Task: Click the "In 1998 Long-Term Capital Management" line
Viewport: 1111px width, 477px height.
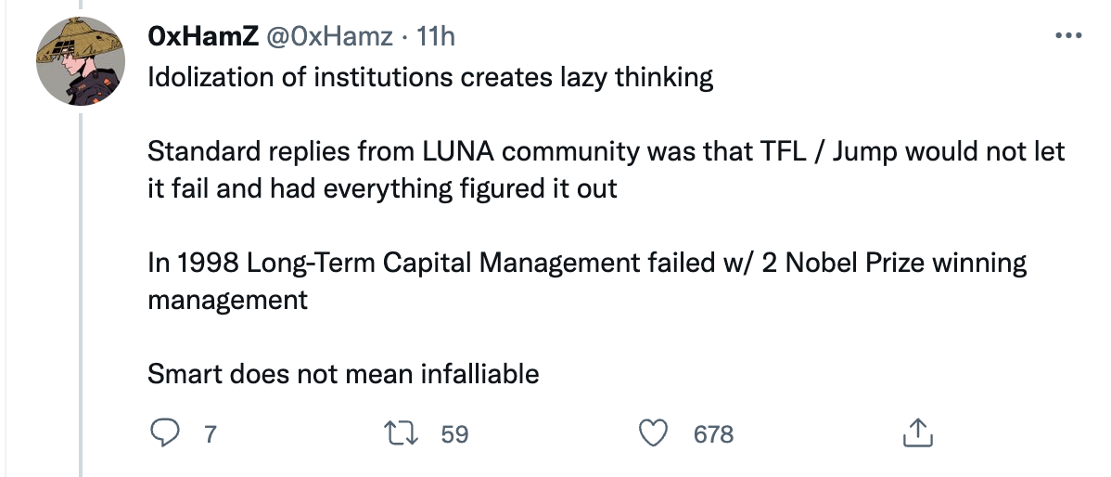Action: (586, 263)
